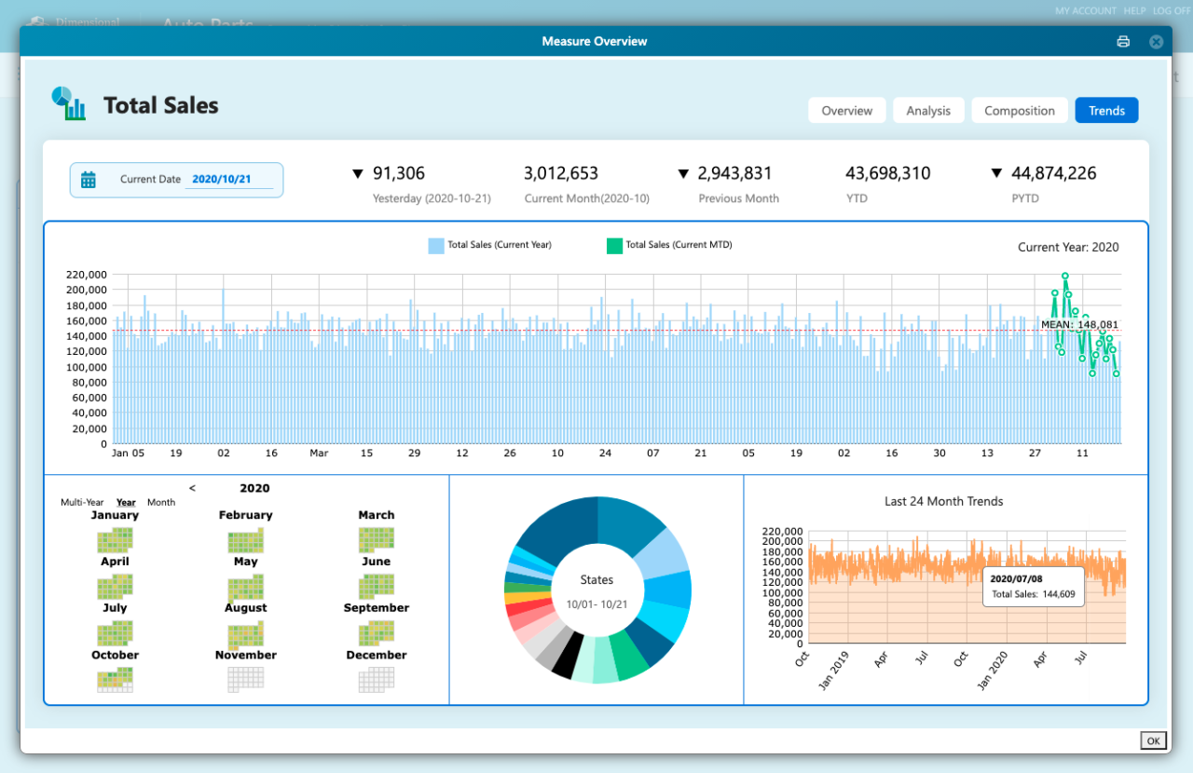Open the LOG OFF link
The image size is (1193, 773).
[x=1172, y=10]
